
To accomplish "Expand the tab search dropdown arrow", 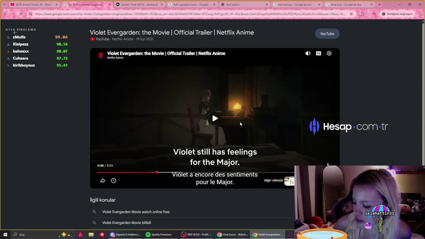I will pyautogui.click(x=4, y=5).
